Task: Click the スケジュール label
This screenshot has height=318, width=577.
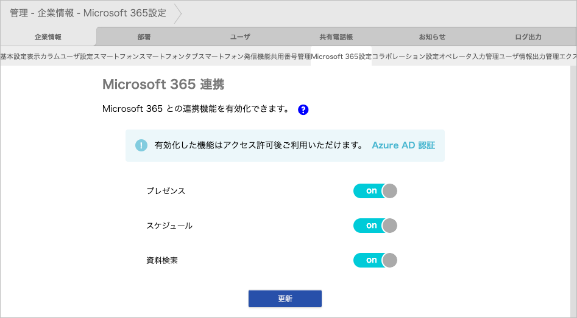Action: (169, 226)
